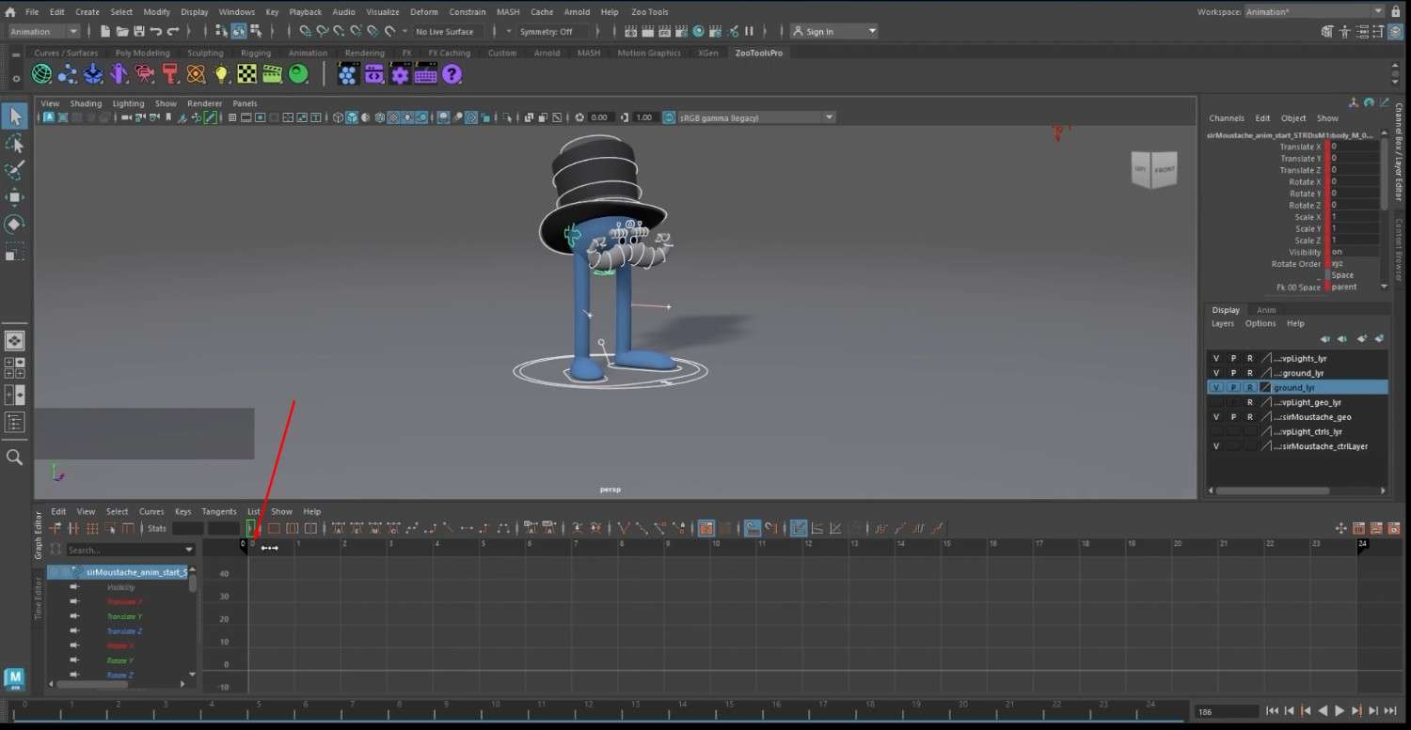Choose the Move tool in toolbox
This screenshot has width=1411, height=730.
[14, 197]
